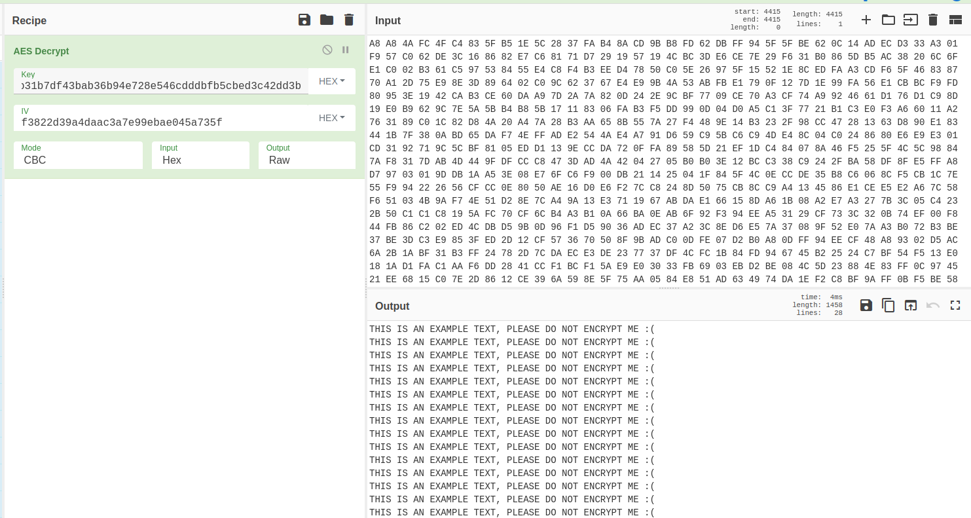Open the IV format HEX dropdown

pos(331,118)
